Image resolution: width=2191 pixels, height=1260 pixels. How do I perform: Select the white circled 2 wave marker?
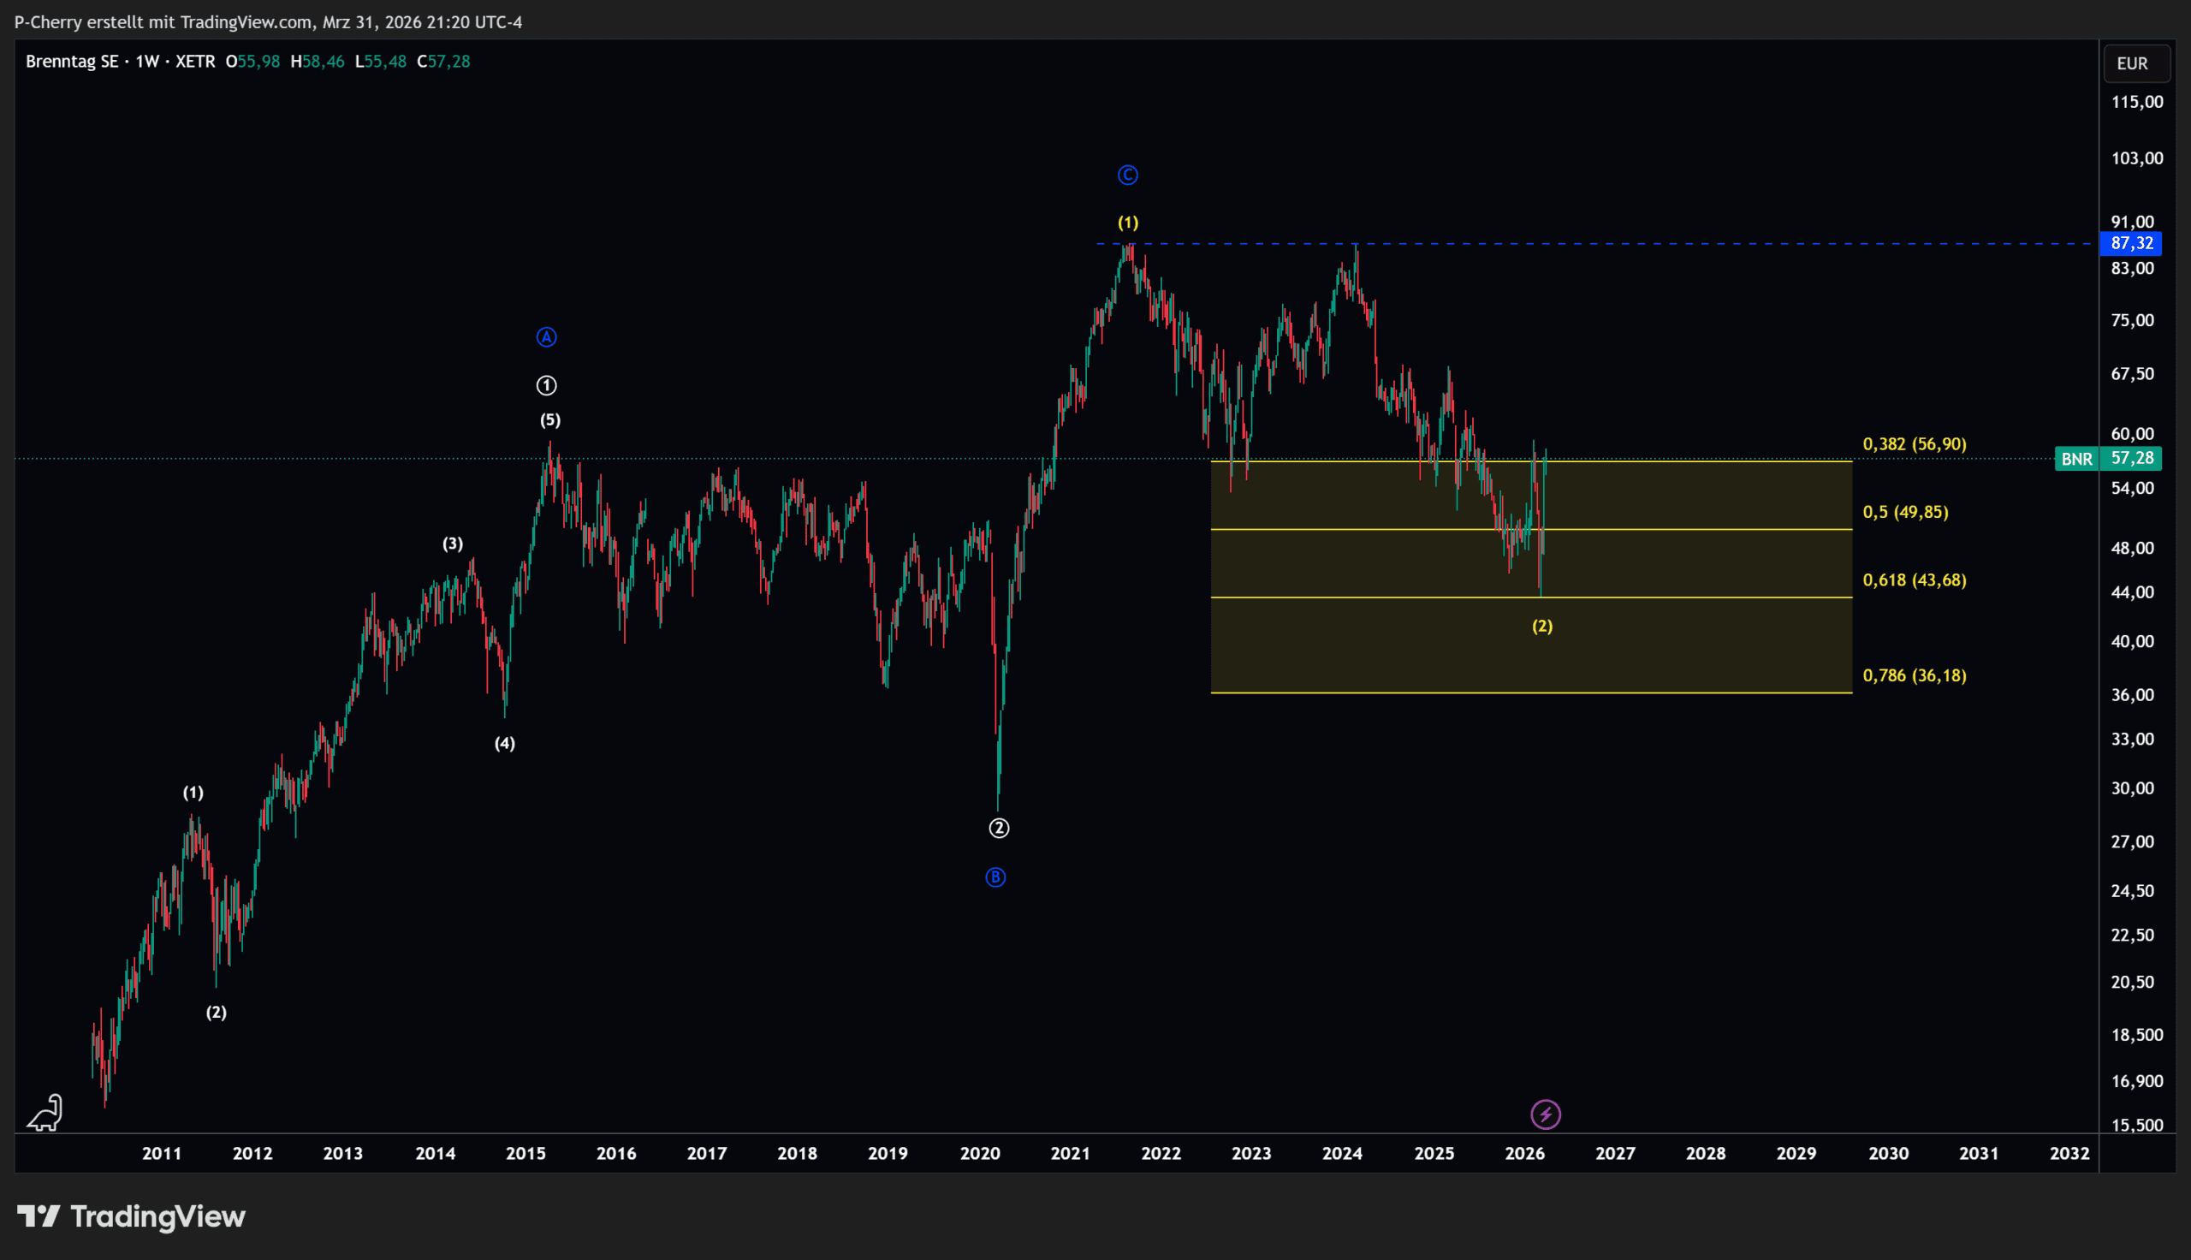click(998, 828)
